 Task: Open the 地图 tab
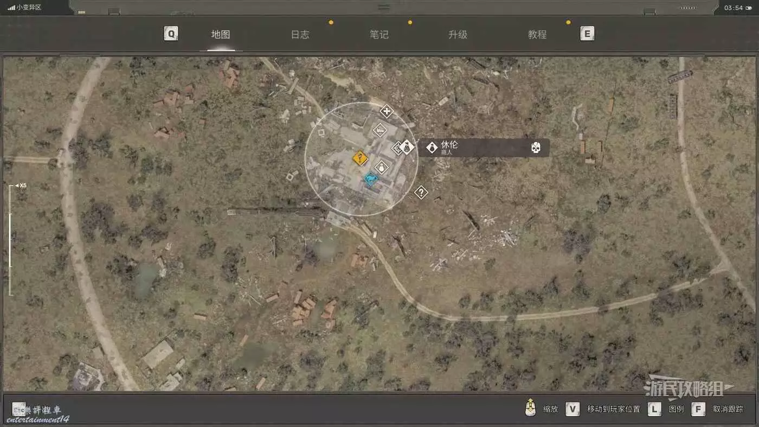point(221,35)
